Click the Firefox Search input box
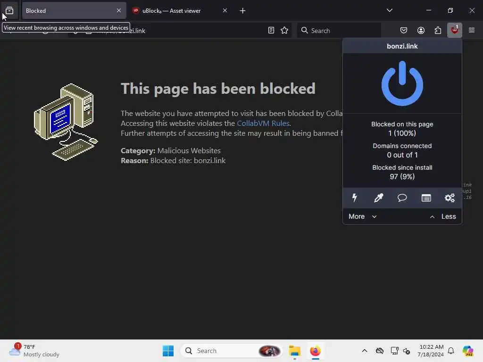Screen dimensions: 483x362 pyautogui.click(x=339, y=30)
